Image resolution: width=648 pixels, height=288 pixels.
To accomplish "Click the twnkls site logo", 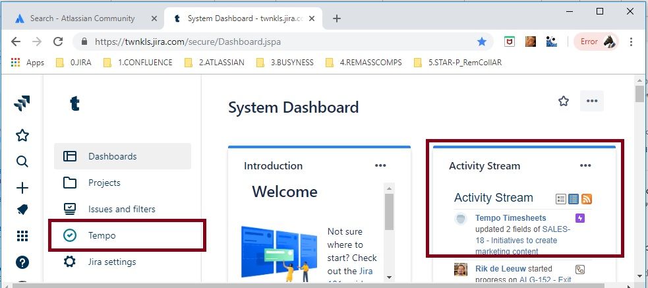I will pos(74,103).
